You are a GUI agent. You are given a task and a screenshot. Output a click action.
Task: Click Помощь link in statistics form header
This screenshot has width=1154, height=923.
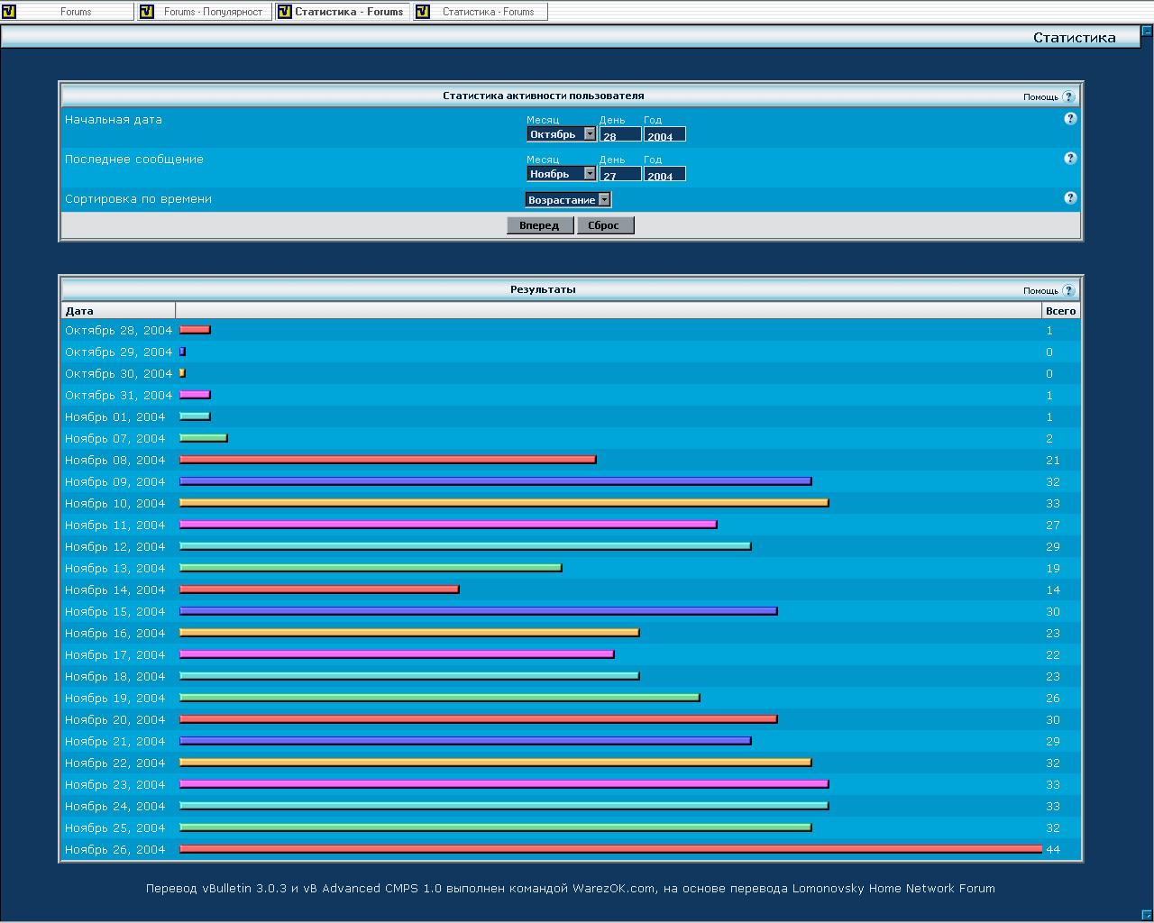pos(1040,96)
